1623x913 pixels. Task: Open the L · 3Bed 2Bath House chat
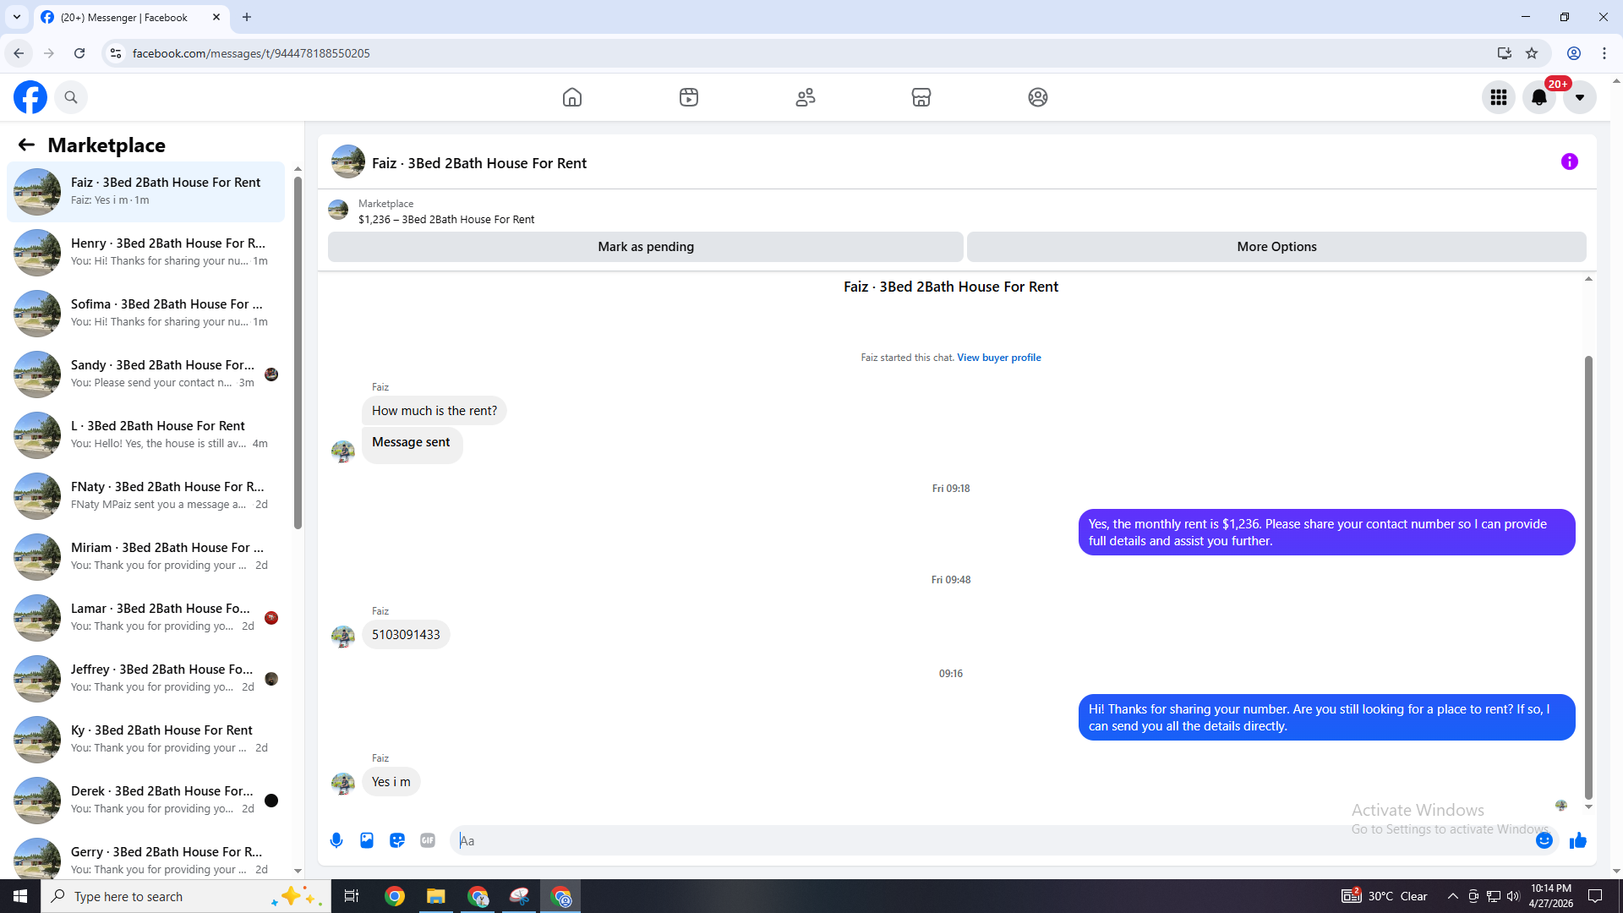pyautogui.click(x=145, y=435)
